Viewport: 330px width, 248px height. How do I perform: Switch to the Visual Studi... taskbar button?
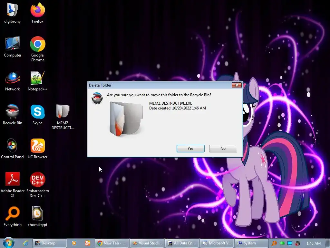click(147, 243)
